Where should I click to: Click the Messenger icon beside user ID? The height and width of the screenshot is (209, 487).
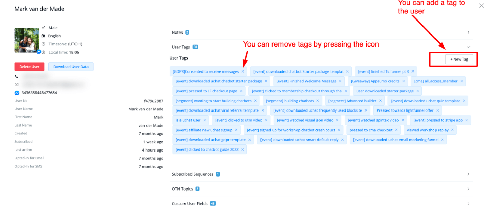point(17,93)
